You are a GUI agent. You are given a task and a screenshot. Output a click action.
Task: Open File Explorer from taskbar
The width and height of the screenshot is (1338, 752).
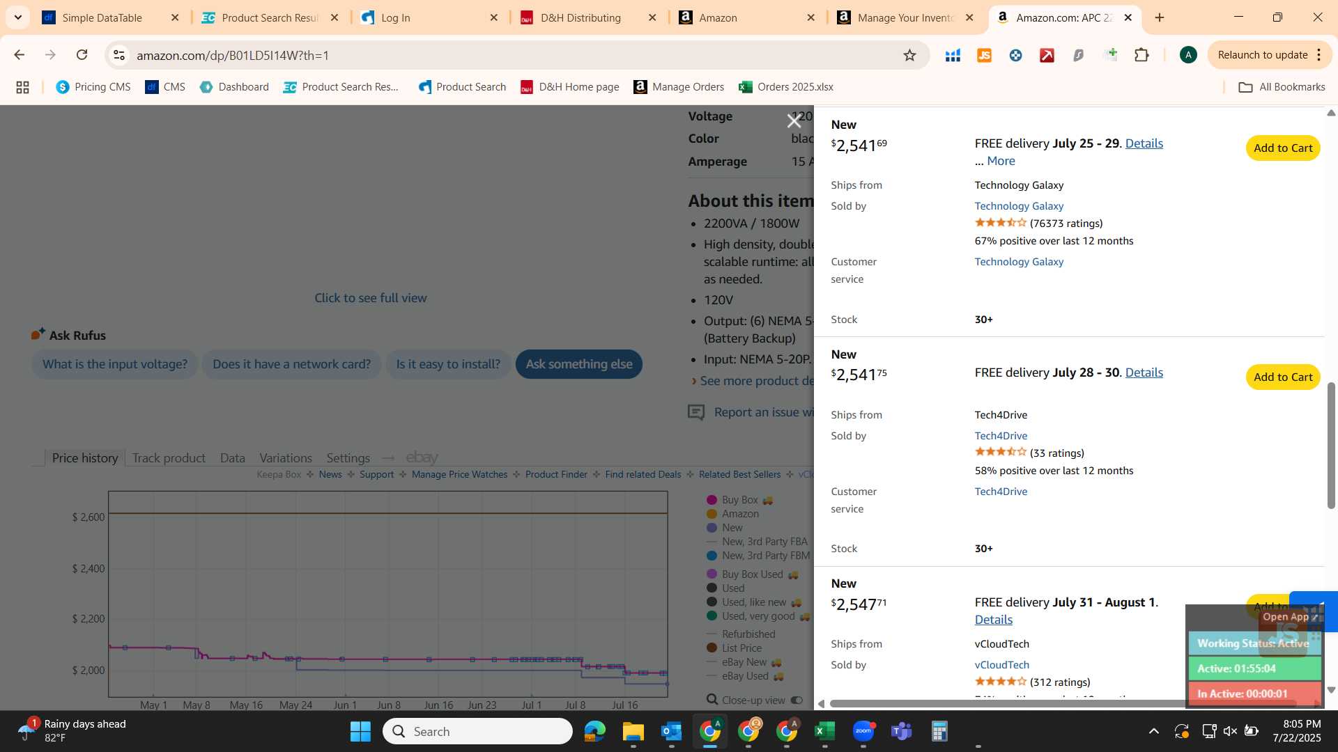[633, 731]
